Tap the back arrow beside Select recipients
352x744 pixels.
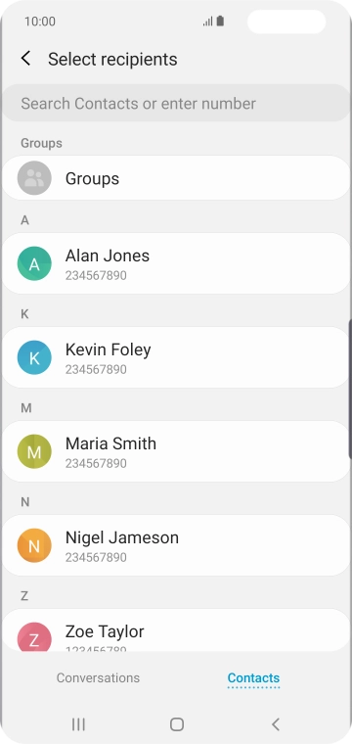click(x=25, y=59)
